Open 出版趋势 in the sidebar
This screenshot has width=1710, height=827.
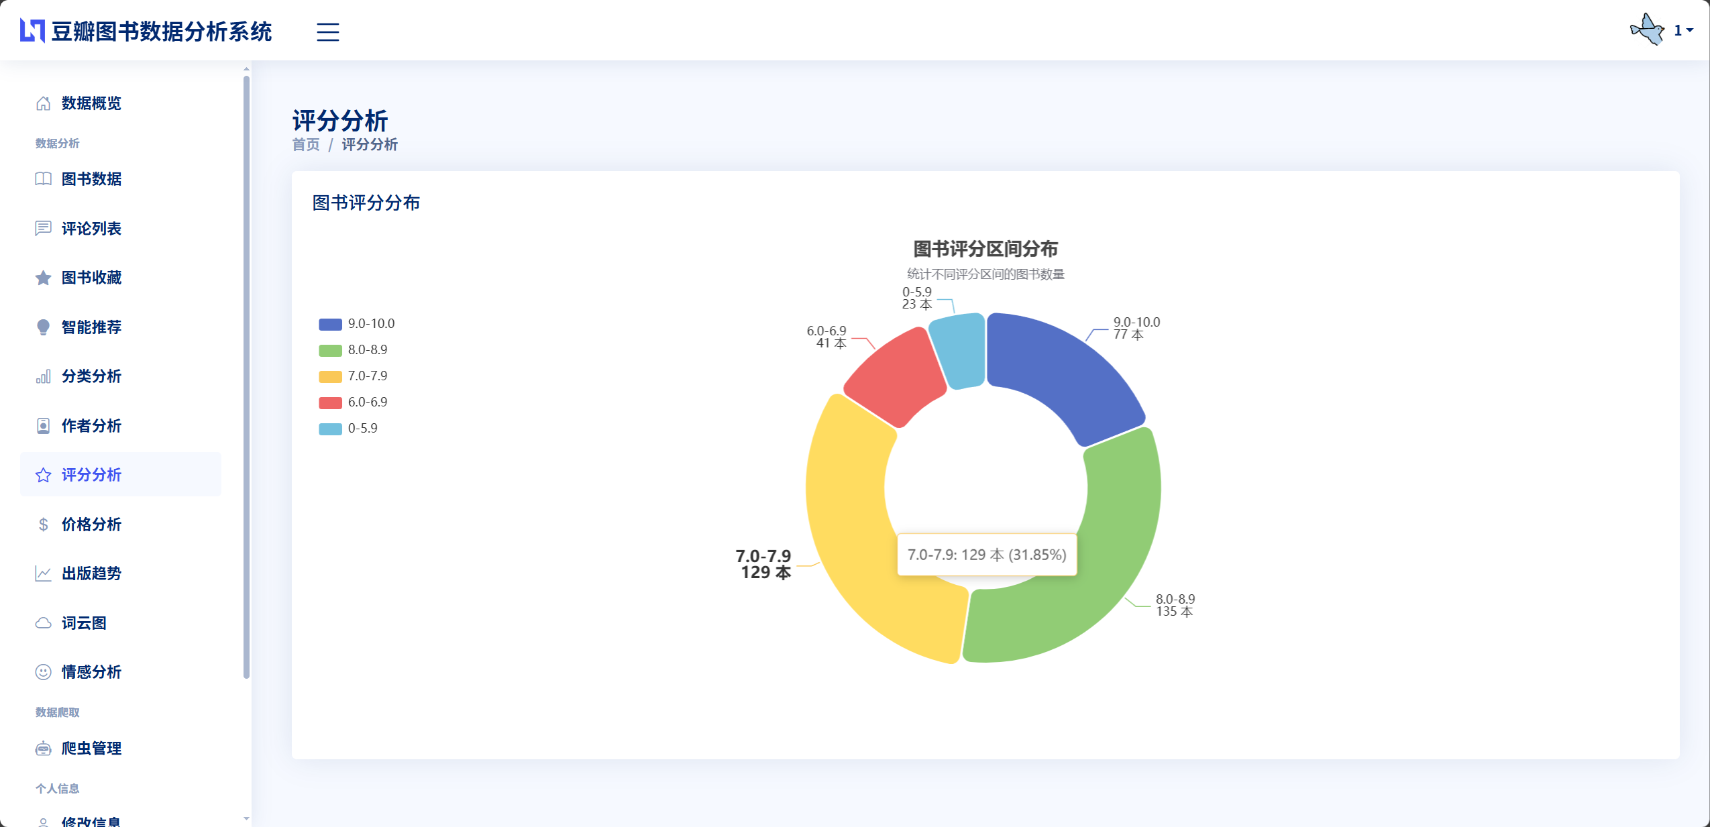click(x=91, y=573)
